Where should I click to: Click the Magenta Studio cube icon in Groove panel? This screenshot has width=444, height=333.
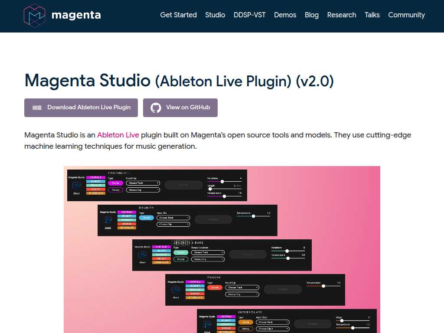point(176,289)
